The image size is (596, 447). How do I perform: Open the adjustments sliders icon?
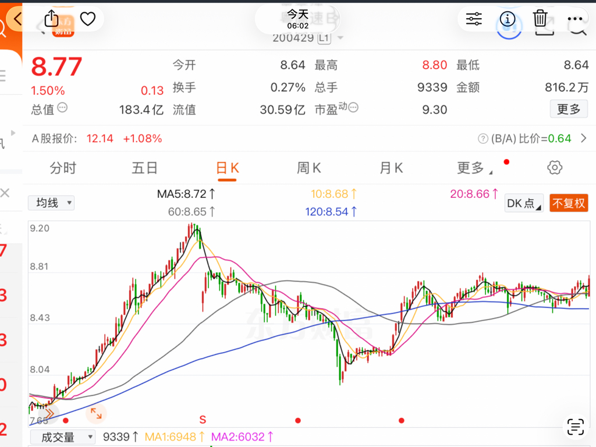pyautogui.click(x=474, y=19)
